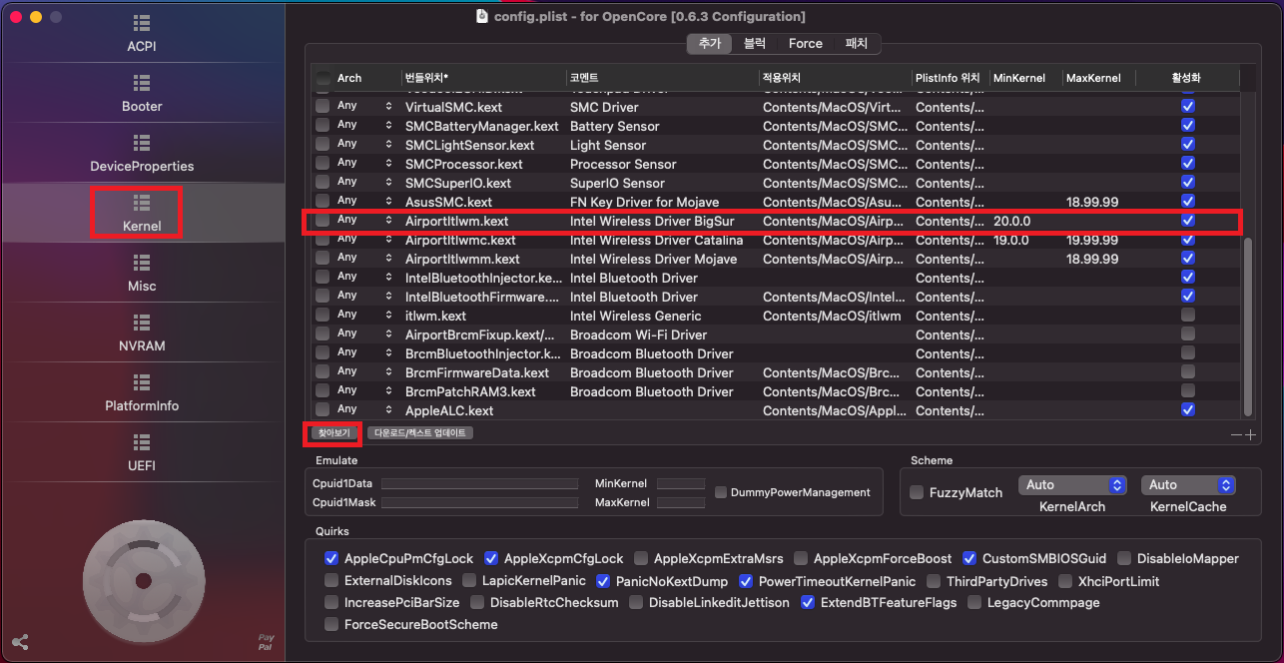Switch to the 추가 tab

coord(710,43)
